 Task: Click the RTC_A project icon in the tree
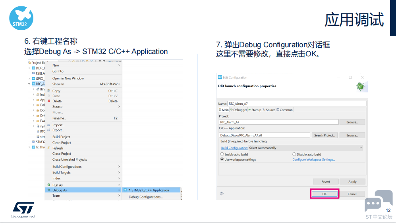(x=33, y=84)
